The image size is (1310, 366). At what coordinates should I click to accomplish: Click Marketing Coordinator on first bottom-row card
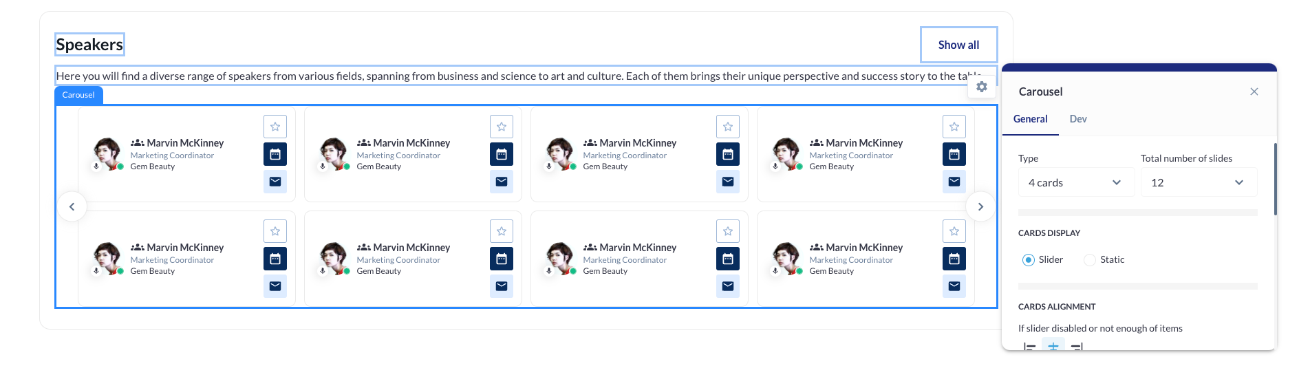point(172,260)
